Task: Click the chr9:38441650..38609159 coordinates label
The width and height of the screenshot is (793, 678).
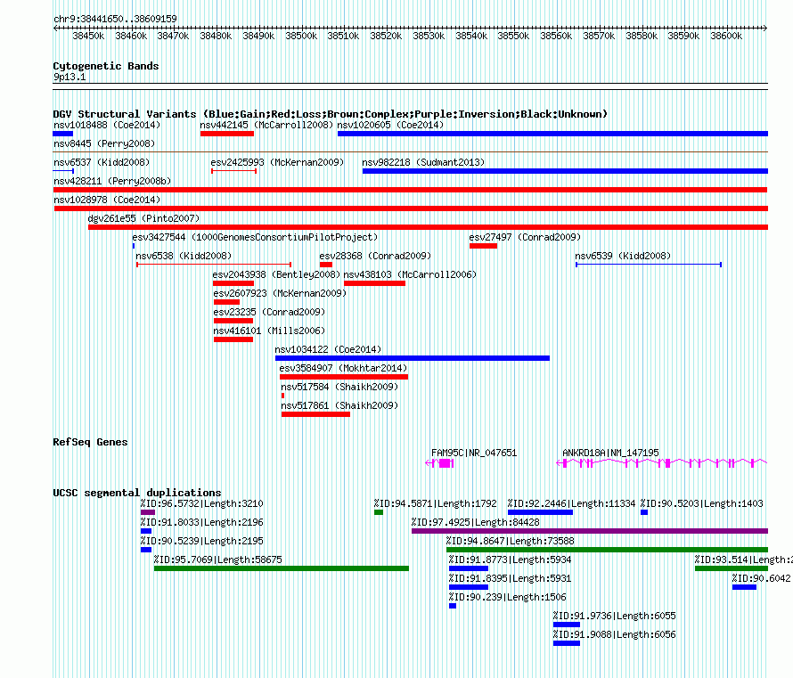Action: (x=115, y=20)
